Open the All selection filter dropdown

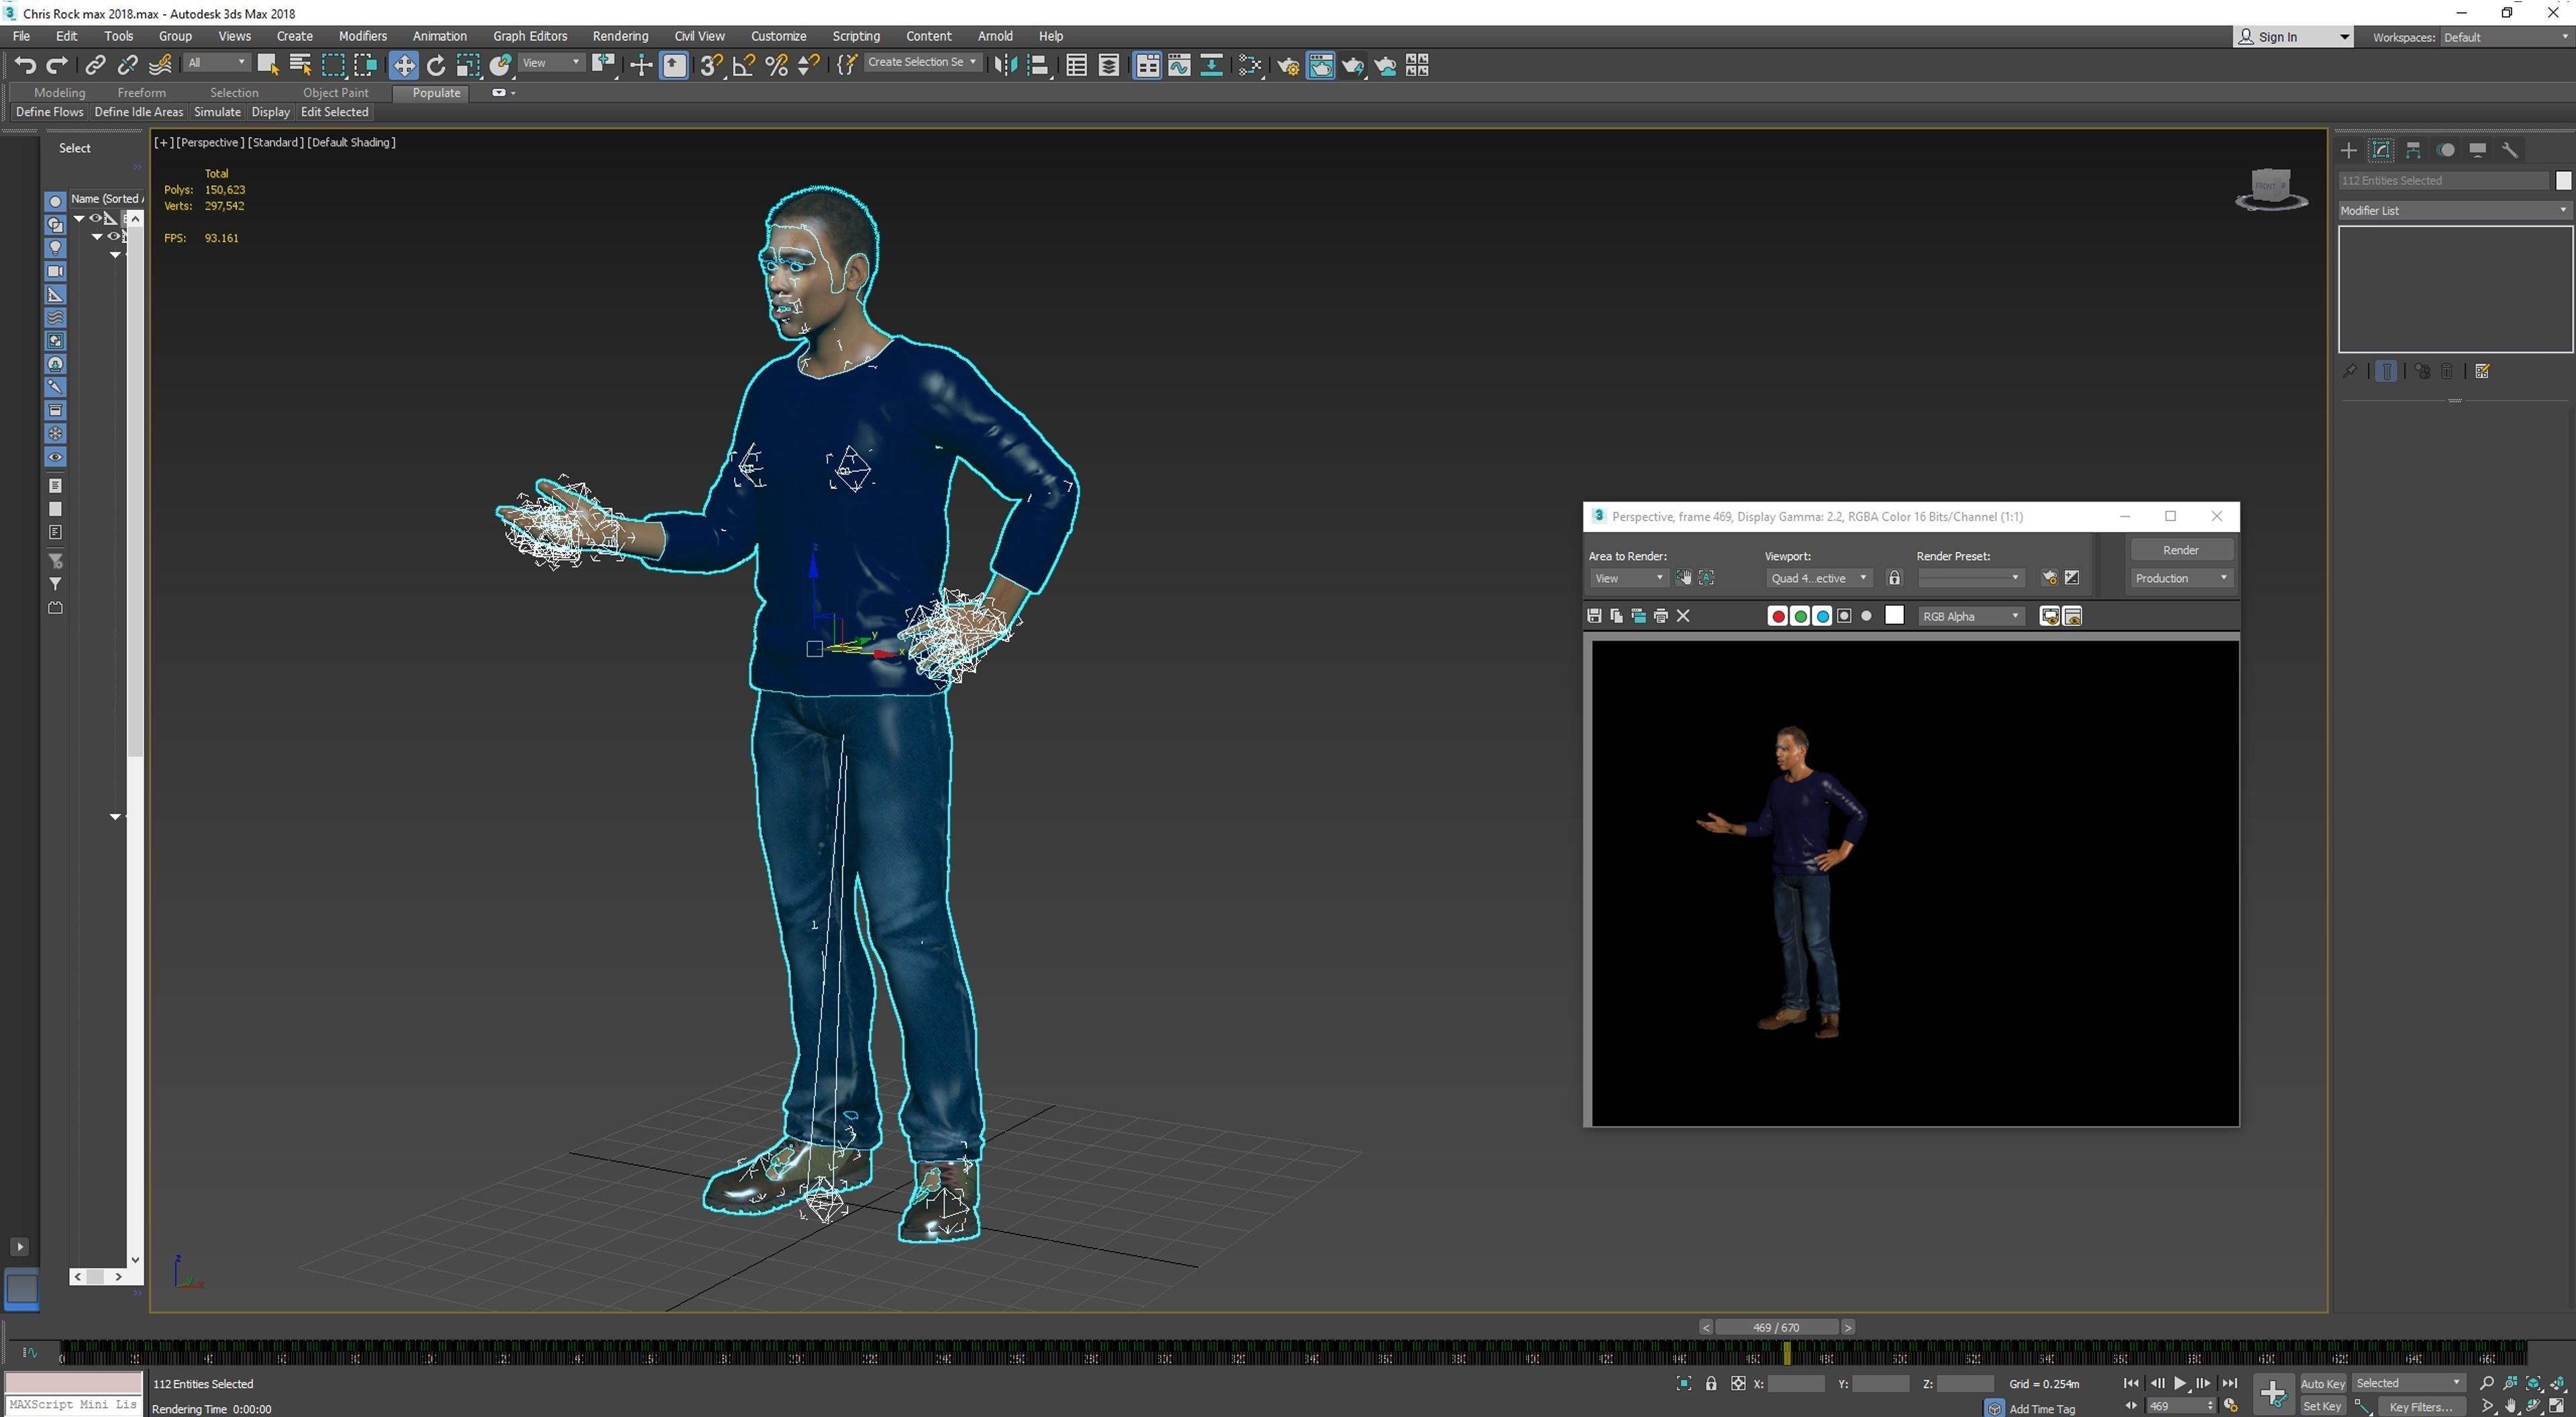tap(216, 63)
